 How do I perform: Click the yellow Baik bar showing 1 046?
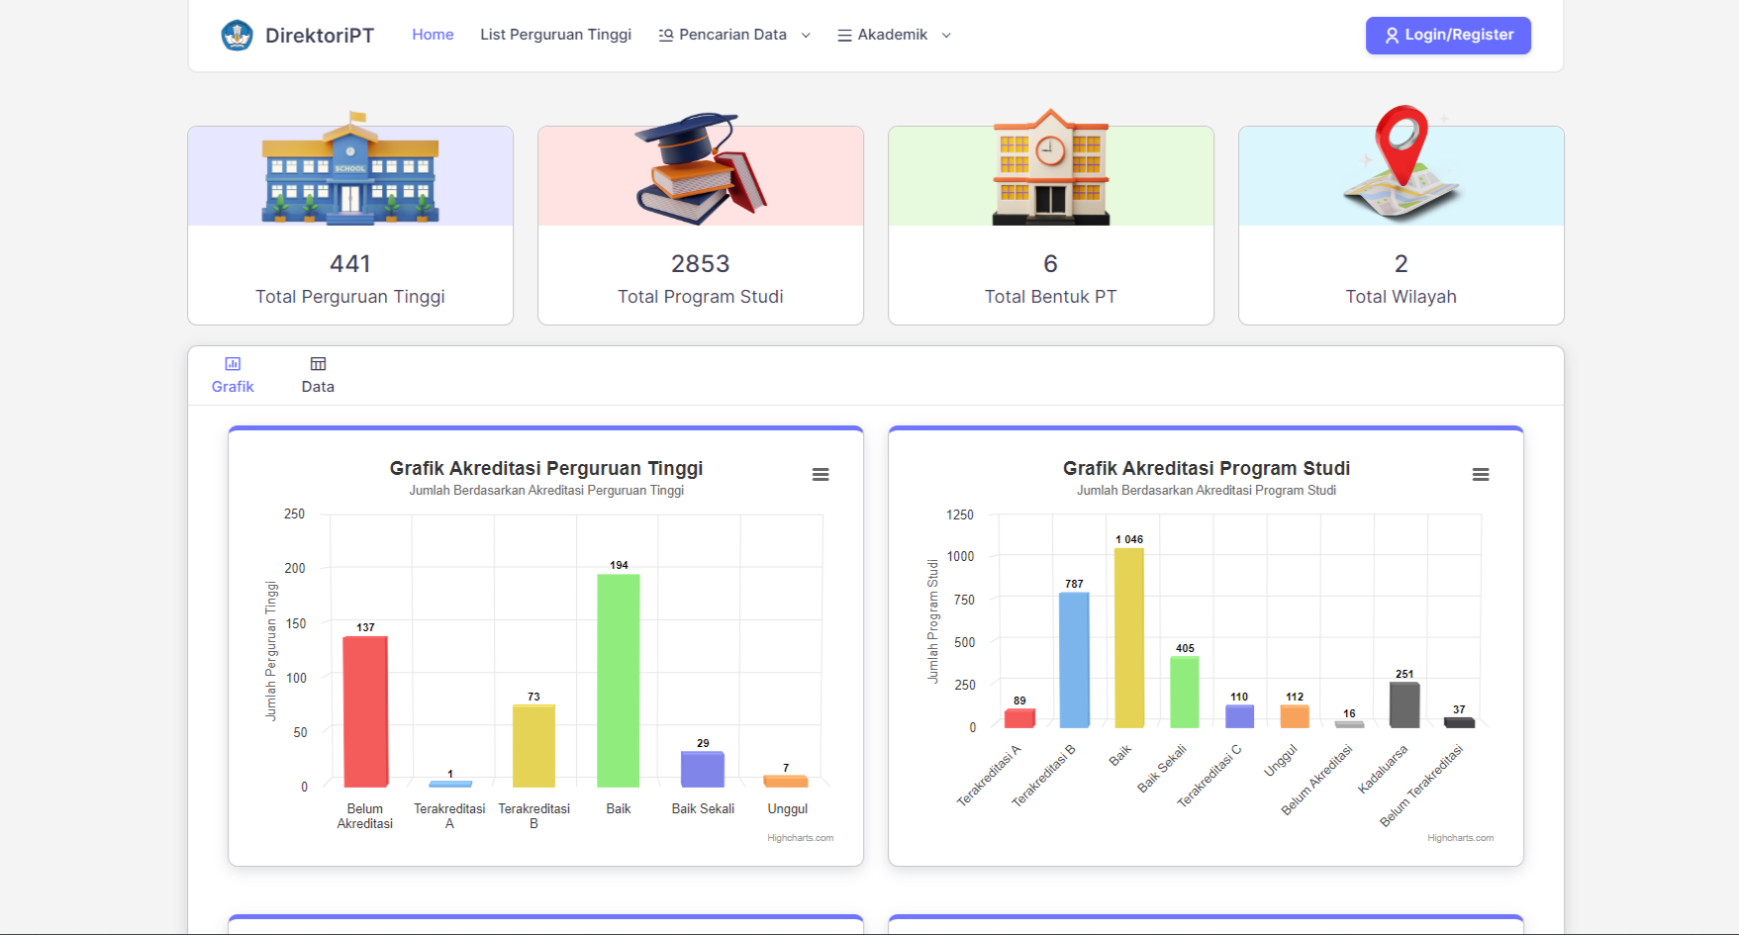pyautogui.click(x=1128, y=638)
